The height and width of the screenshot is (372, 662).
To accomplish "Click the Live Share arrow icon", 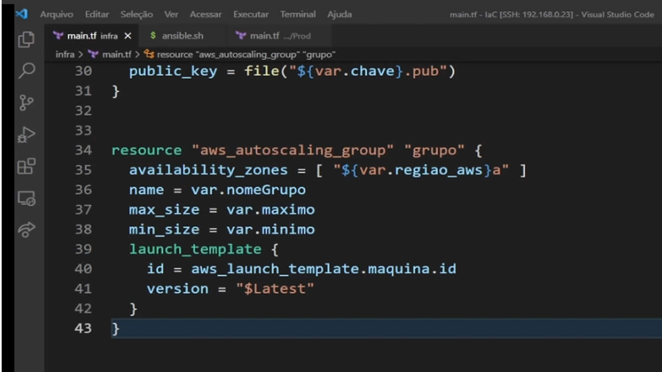I will (x=26, y=230).
